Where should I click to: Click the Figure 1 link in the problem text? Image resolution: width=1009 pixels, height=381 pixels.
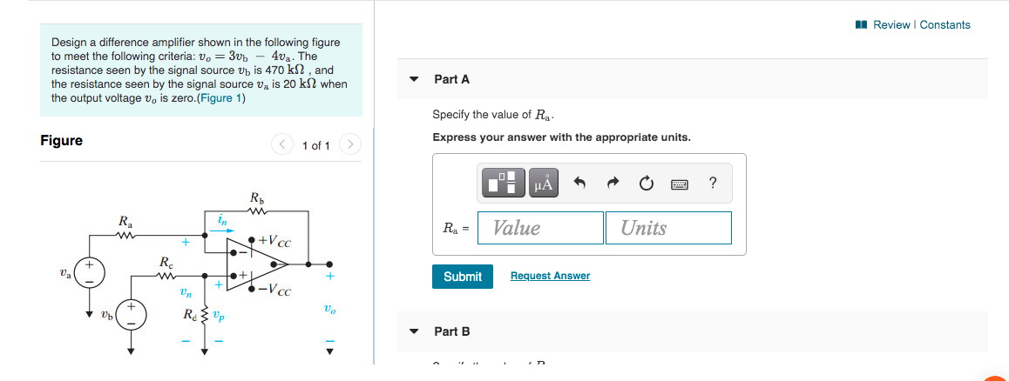click(x=220, y=98)
